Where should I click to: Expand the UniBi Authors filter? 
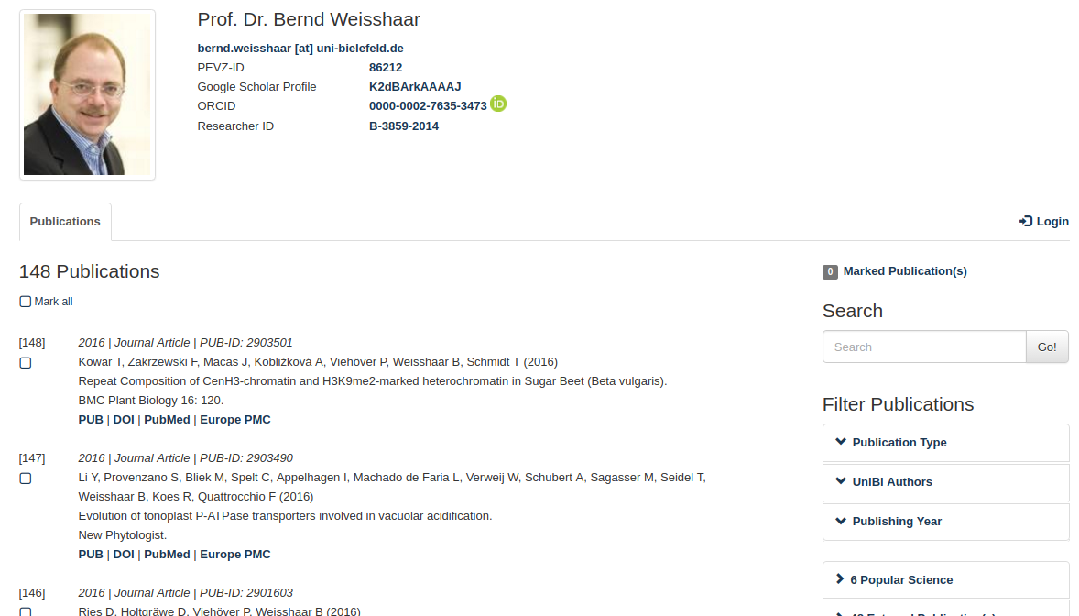pos(945,482)
